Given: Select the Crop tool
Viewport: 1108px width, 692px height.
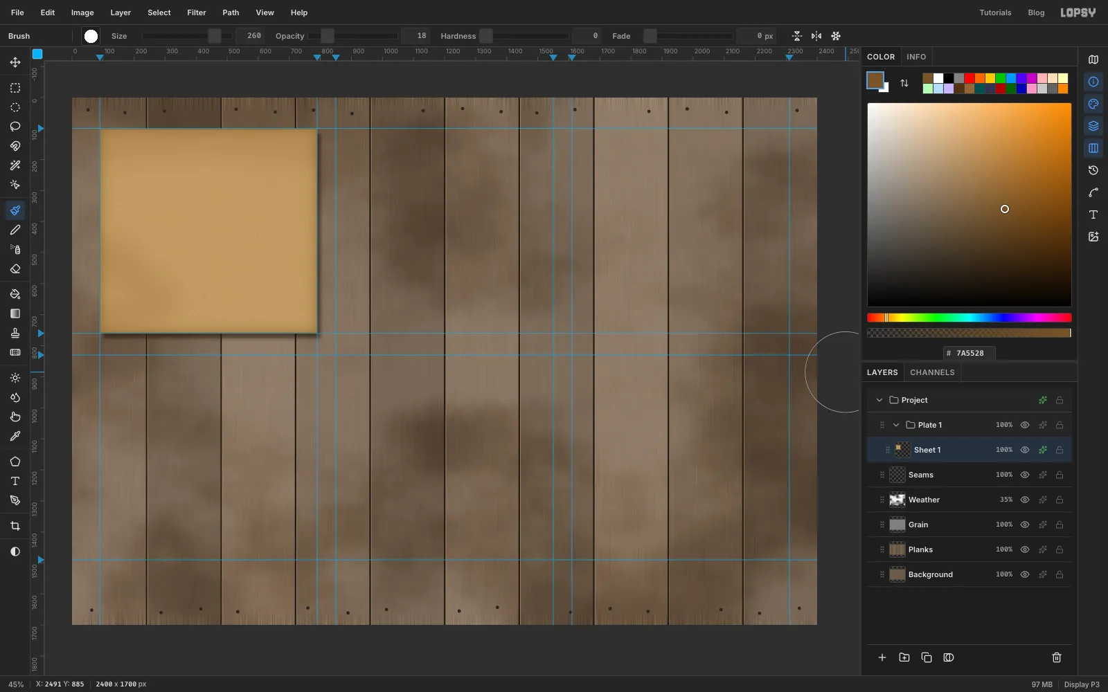Looking at the screenshot, I should tap(15, 526).
